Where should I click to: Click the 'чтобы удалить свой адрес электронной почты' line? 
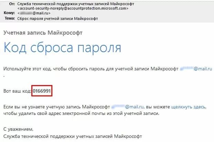81,113
